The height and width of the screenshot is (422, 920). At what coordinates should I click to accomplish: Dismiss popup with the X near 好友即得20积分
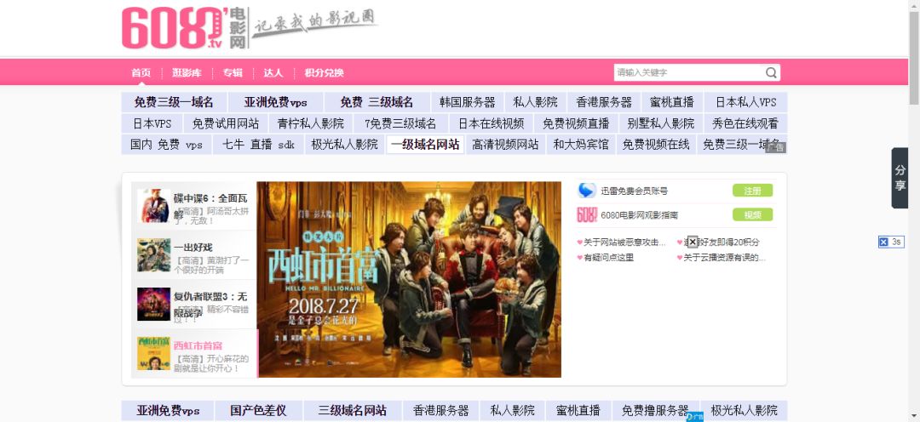(x=693, y=242)
